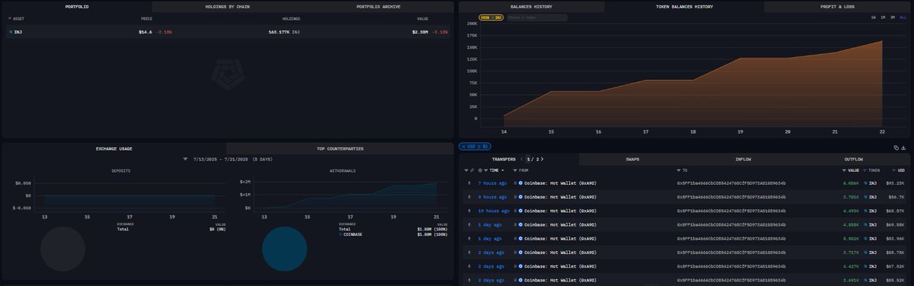Click the gray deposits pie chart
914x286 pixels.
(x=62, y=249)
